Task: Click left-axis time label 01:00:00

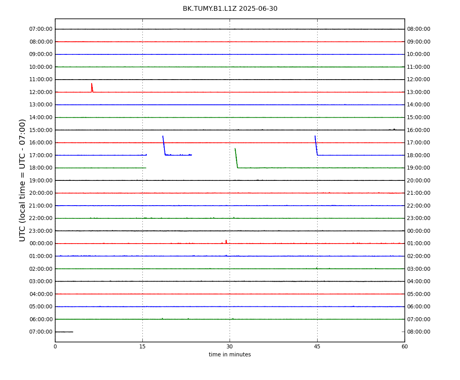Action: (x=41, y=256)
